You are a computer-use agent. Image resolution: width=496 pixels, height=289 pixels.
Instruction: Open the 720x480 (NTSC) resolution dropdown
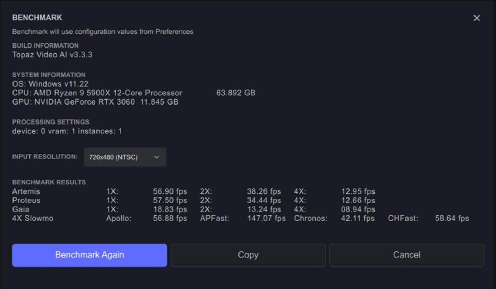(x=125, y=157)
